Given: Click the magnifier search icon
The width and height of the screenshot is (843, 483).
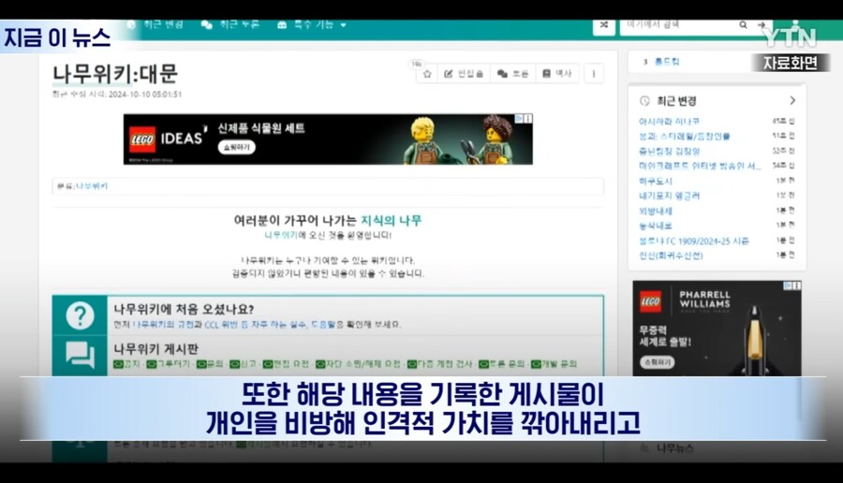Looking at the screenshot, I should click(x=744, y=25).
